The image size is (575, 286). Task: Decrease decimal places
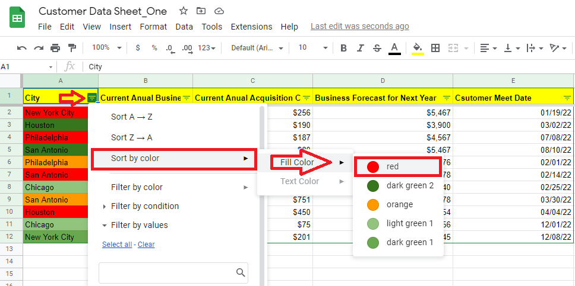(170, 49)
